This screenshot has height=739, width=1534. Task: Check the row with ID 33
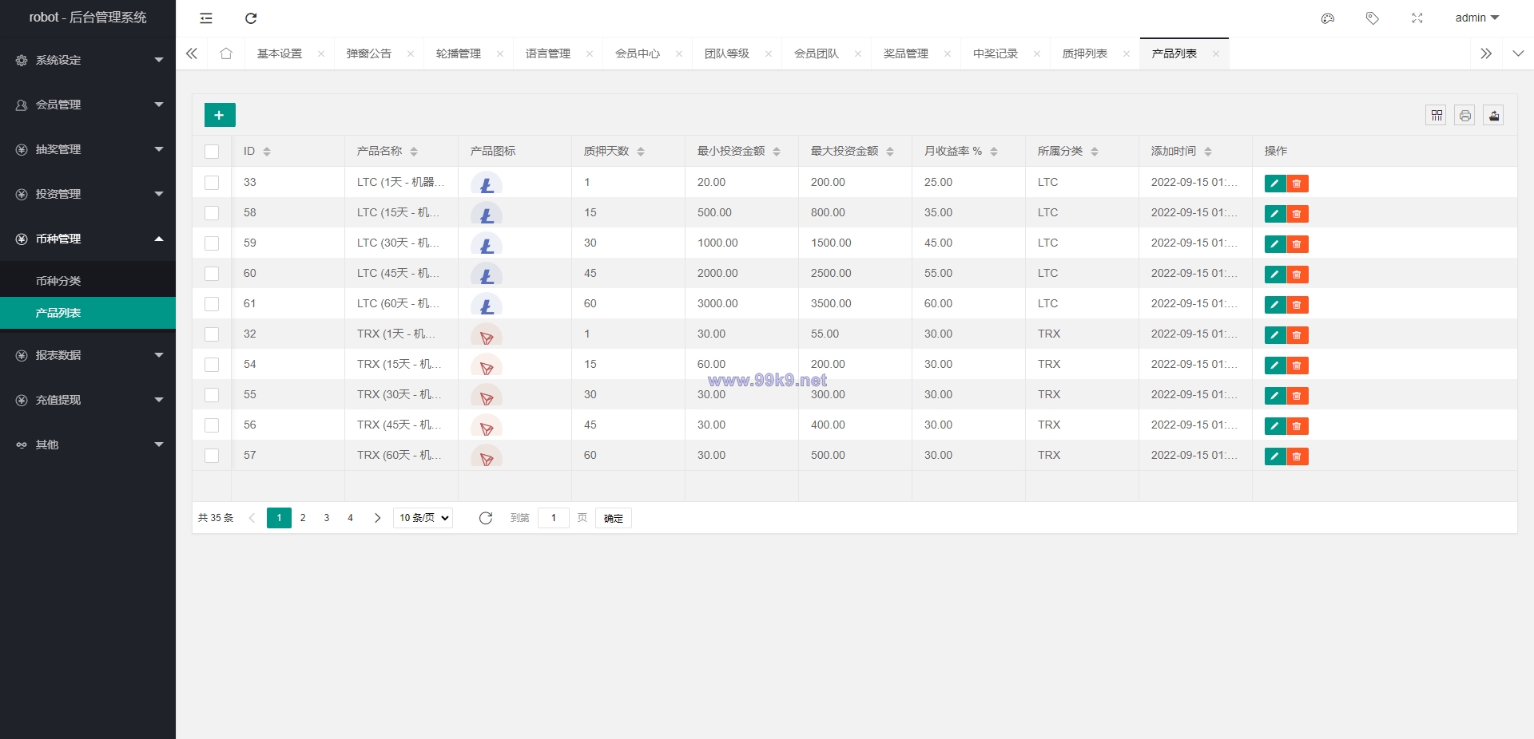(x=212, y=183)
